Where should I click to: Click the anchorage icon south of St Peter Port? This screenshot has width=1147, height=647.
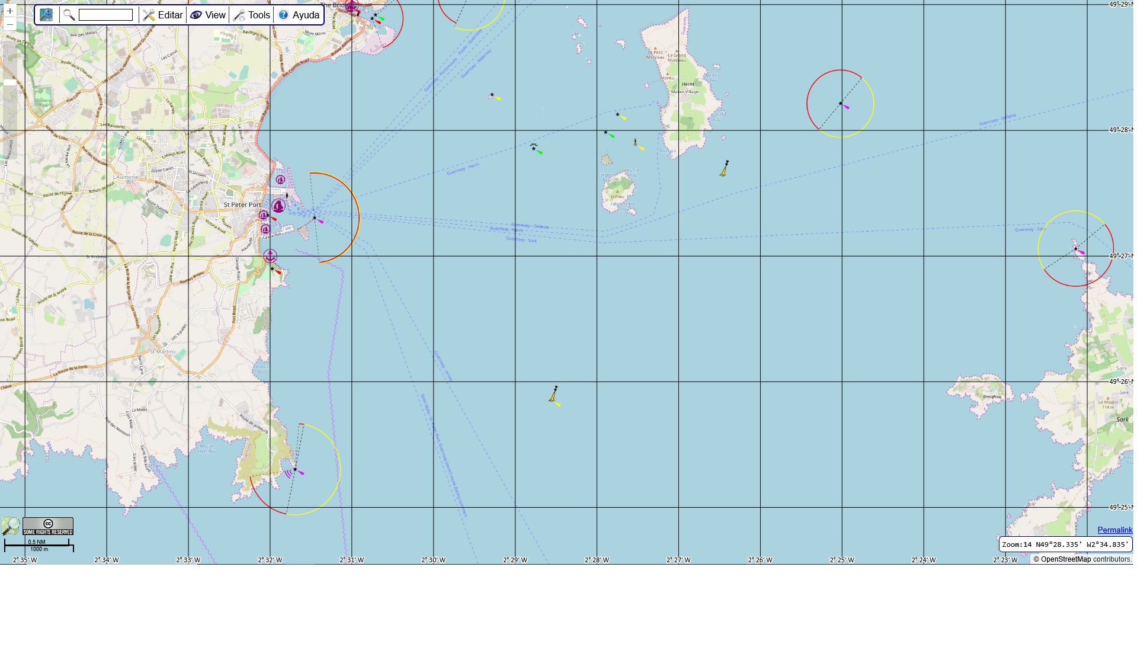[270, 256]
